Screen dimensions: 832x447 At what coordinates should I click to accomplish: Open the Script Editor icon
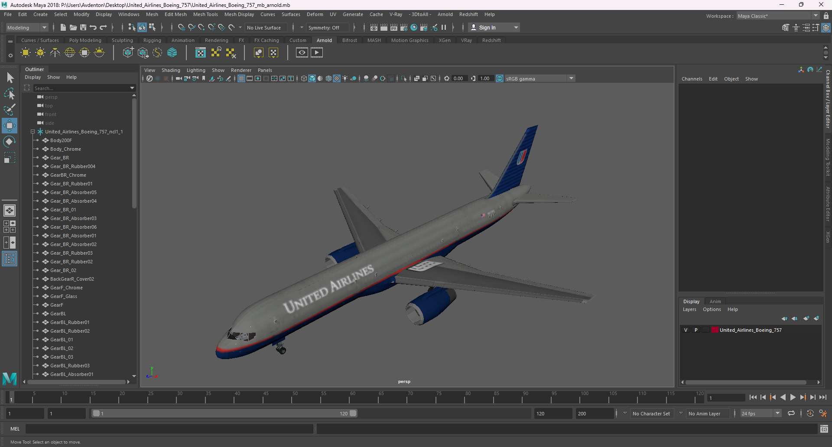824,429
